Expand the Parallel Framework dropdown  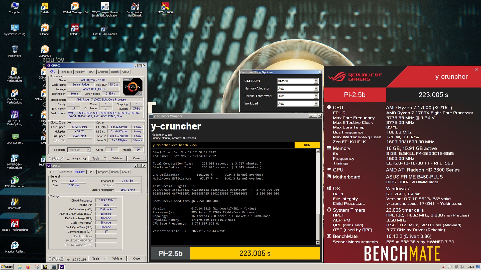(298, 96)
